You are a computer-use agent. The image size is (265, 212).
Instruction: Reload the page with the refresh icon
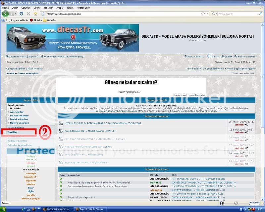tap(21, 14)
